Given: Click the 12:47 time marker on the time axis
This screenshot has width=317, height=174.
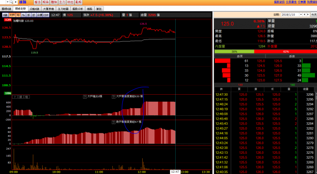Looking at the screenshot, I should point(175,172).
